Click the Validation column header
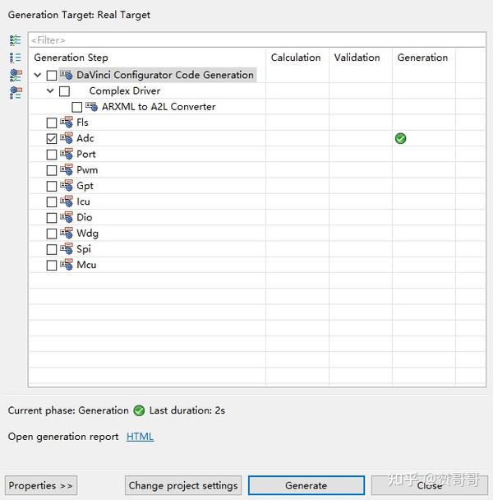The width and height of the screenshot is (493, 500). coord(357,58)
